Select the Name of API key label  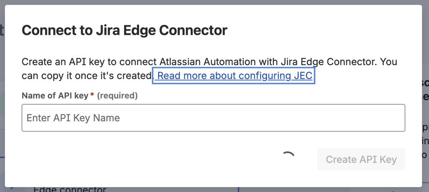55,96
